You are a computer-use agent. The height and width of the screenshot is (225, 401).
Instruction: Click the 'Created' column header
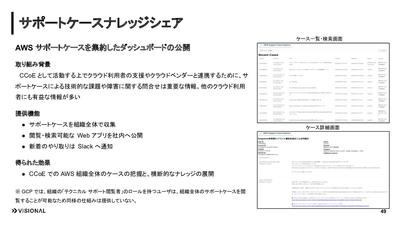point(337,58)
